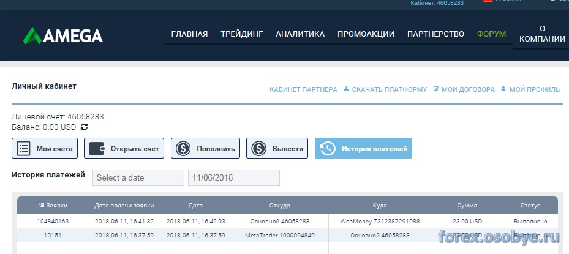The image size is (569, 254).
Task: Click Открыть счет wallet button
Action: point(124,148)
